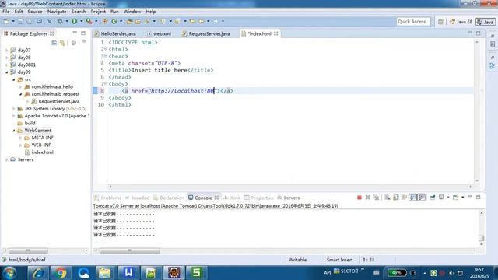Click the Console horizontal scrollbar thumb
Screen dimensions: 498x280
(130, 250)
